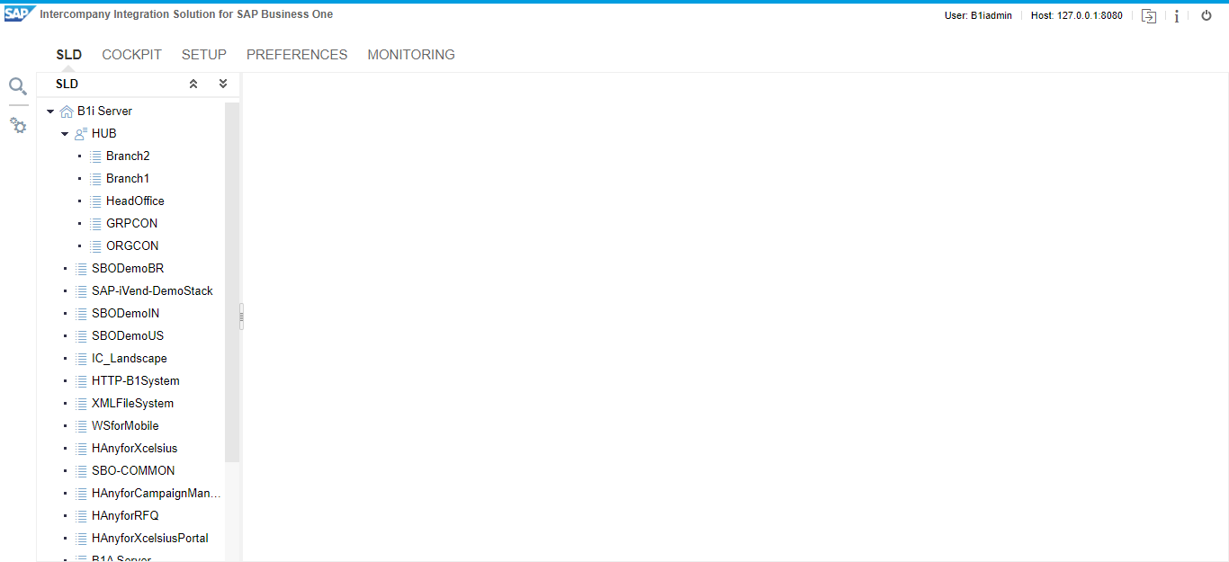Click the list icon beside Branch2
Image resolution: width=1229 pixels, height=562 pixels.
pos(95,156)
